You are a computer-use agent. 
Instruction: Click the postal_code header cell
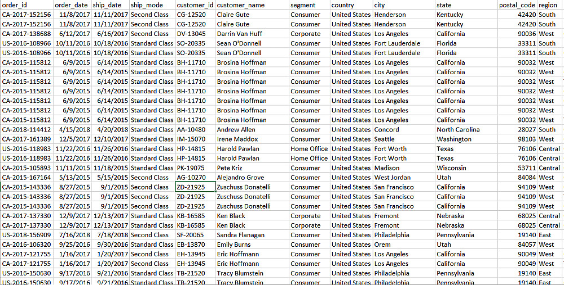pos(518,5)
